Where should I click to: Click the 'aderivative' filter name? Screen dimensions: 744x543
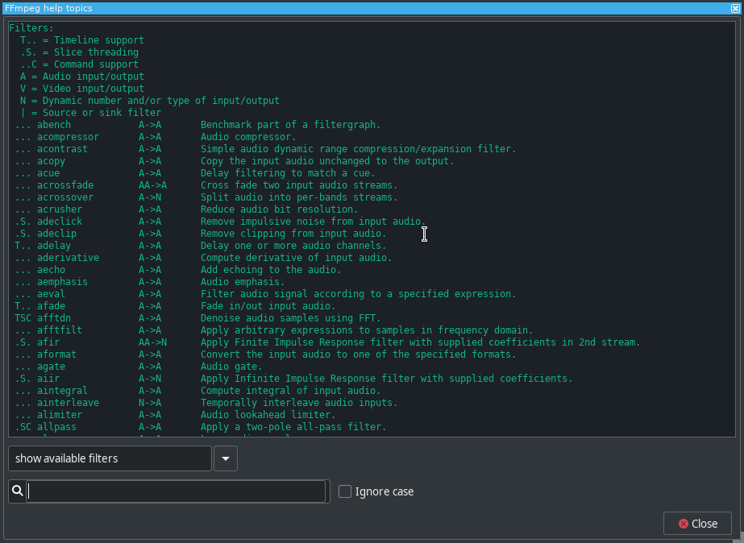pos(69,258)
